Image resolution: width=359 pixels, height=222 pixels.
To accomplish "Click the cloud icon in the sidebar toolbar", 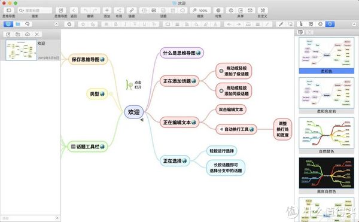I will 28,34.
